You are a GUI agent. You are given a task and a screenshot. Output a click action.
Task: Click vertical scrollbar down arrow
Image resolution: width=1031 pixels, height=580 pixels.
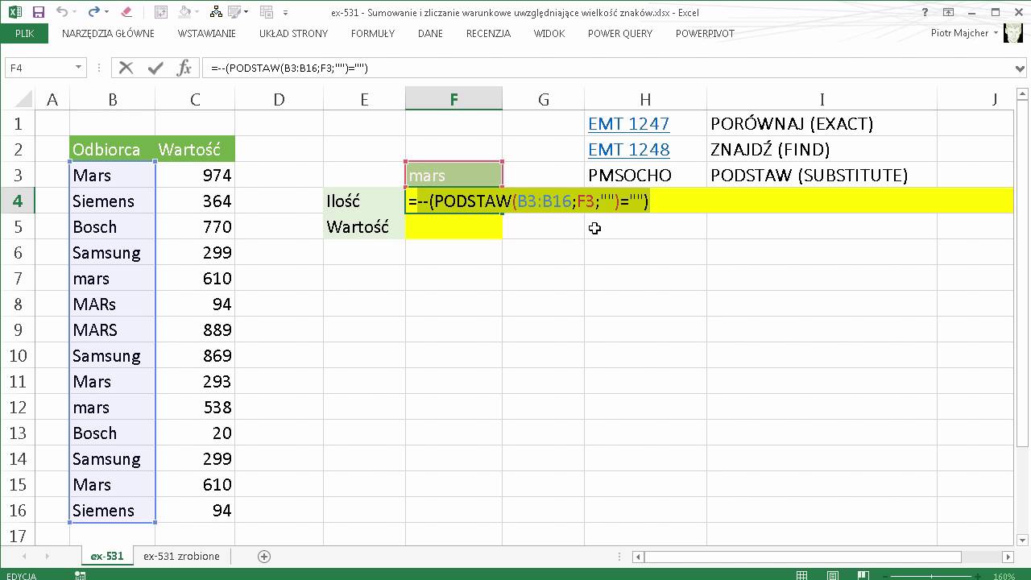(x=1022, y=539)
